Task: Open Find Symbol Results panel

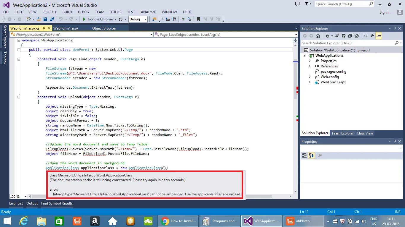Action: tap(57, 203)
